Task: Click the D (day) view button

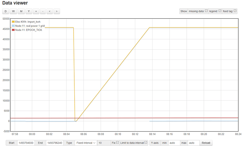Action: pos(6,11)
